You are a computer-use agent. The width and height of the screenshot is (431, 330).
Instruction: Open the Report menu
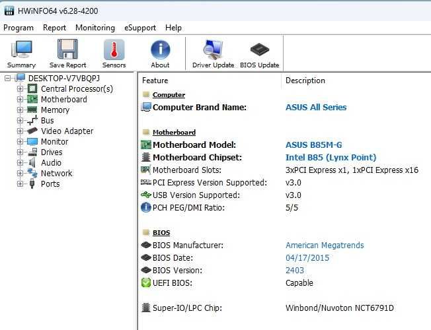coord(54,28)
